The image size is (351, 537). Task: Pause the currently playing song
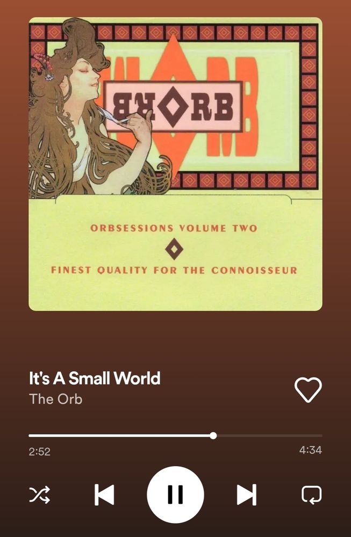point(175,495)
